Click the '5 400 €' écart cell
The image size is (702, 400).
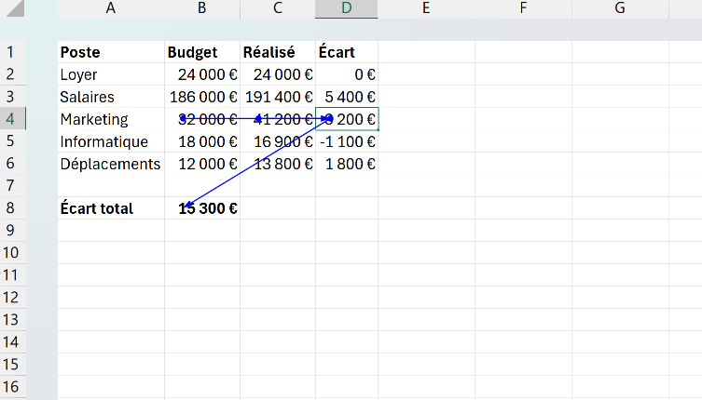click(x=347, y=97)
